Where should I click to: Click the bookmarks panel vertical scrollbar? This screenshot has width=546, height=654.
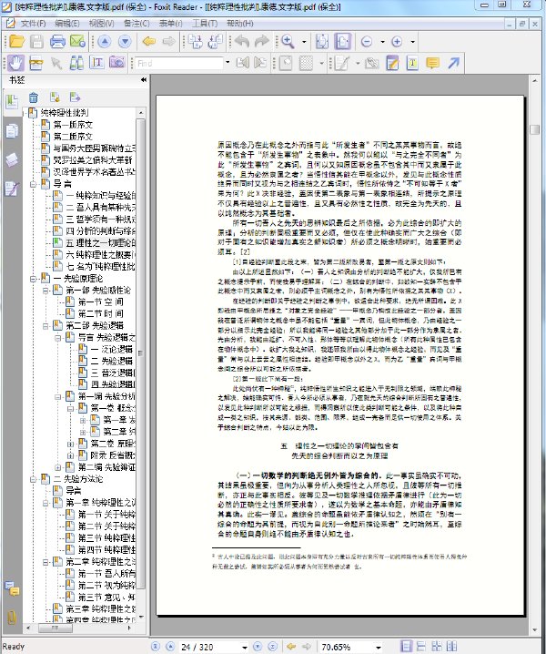point(141,353)
